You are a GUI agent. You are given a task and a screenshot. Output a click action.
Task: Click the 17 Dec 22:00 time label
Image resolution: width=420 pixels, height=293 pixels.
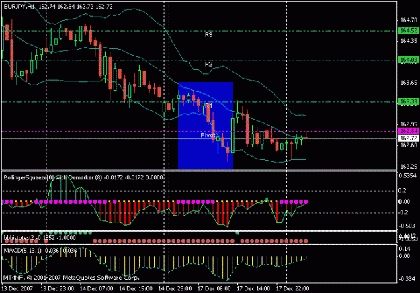tap(292, 289)
